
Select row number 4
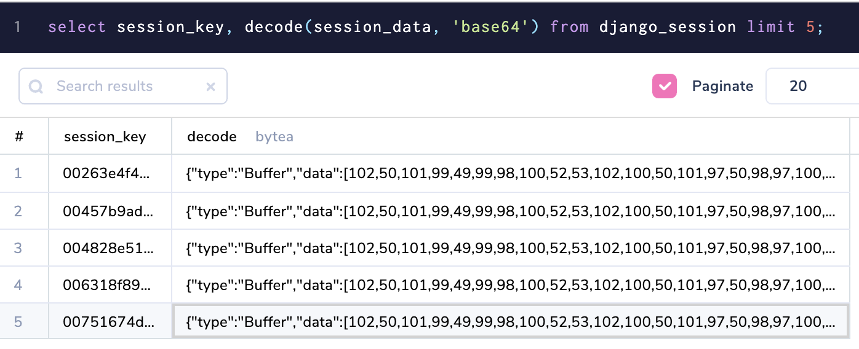pos(18,284)
